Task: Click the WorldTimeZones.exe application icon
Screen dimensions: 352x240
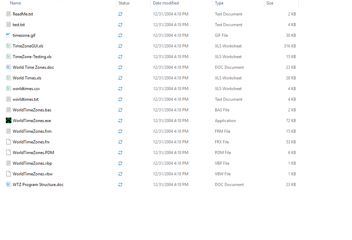Action: [9, 121]
